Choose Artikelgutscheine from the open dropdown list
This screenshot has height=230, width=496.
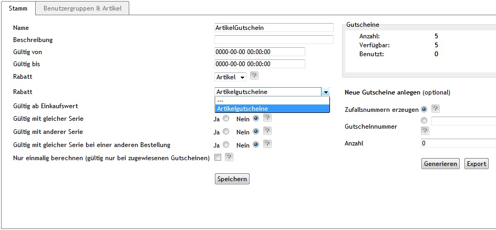pos(272,109)
